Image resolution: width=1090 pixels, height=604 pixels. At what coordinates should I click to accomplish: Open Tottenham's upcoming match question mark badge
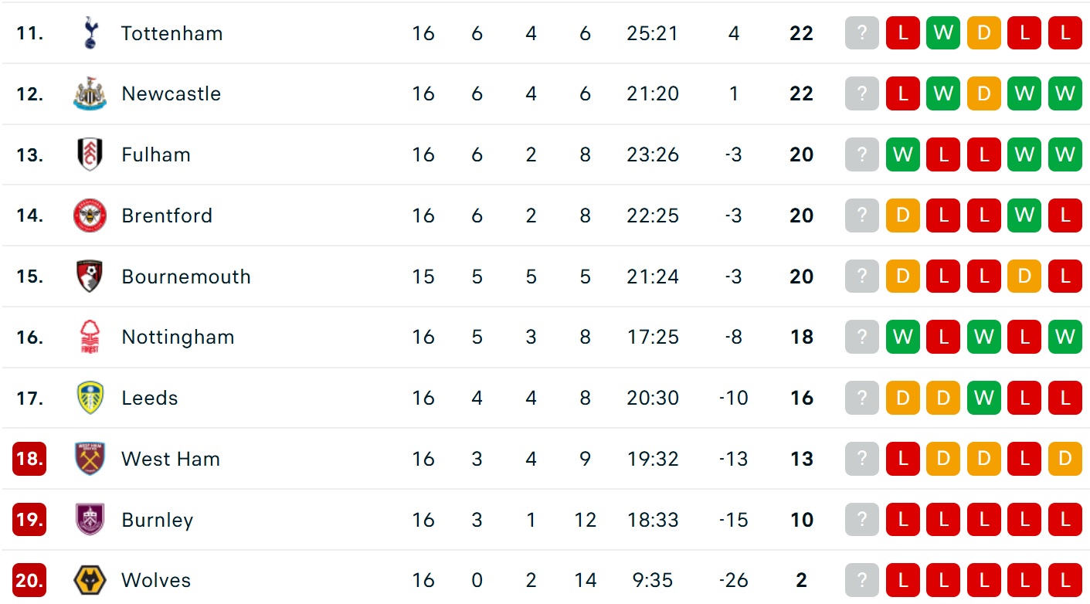click(862, 33)
